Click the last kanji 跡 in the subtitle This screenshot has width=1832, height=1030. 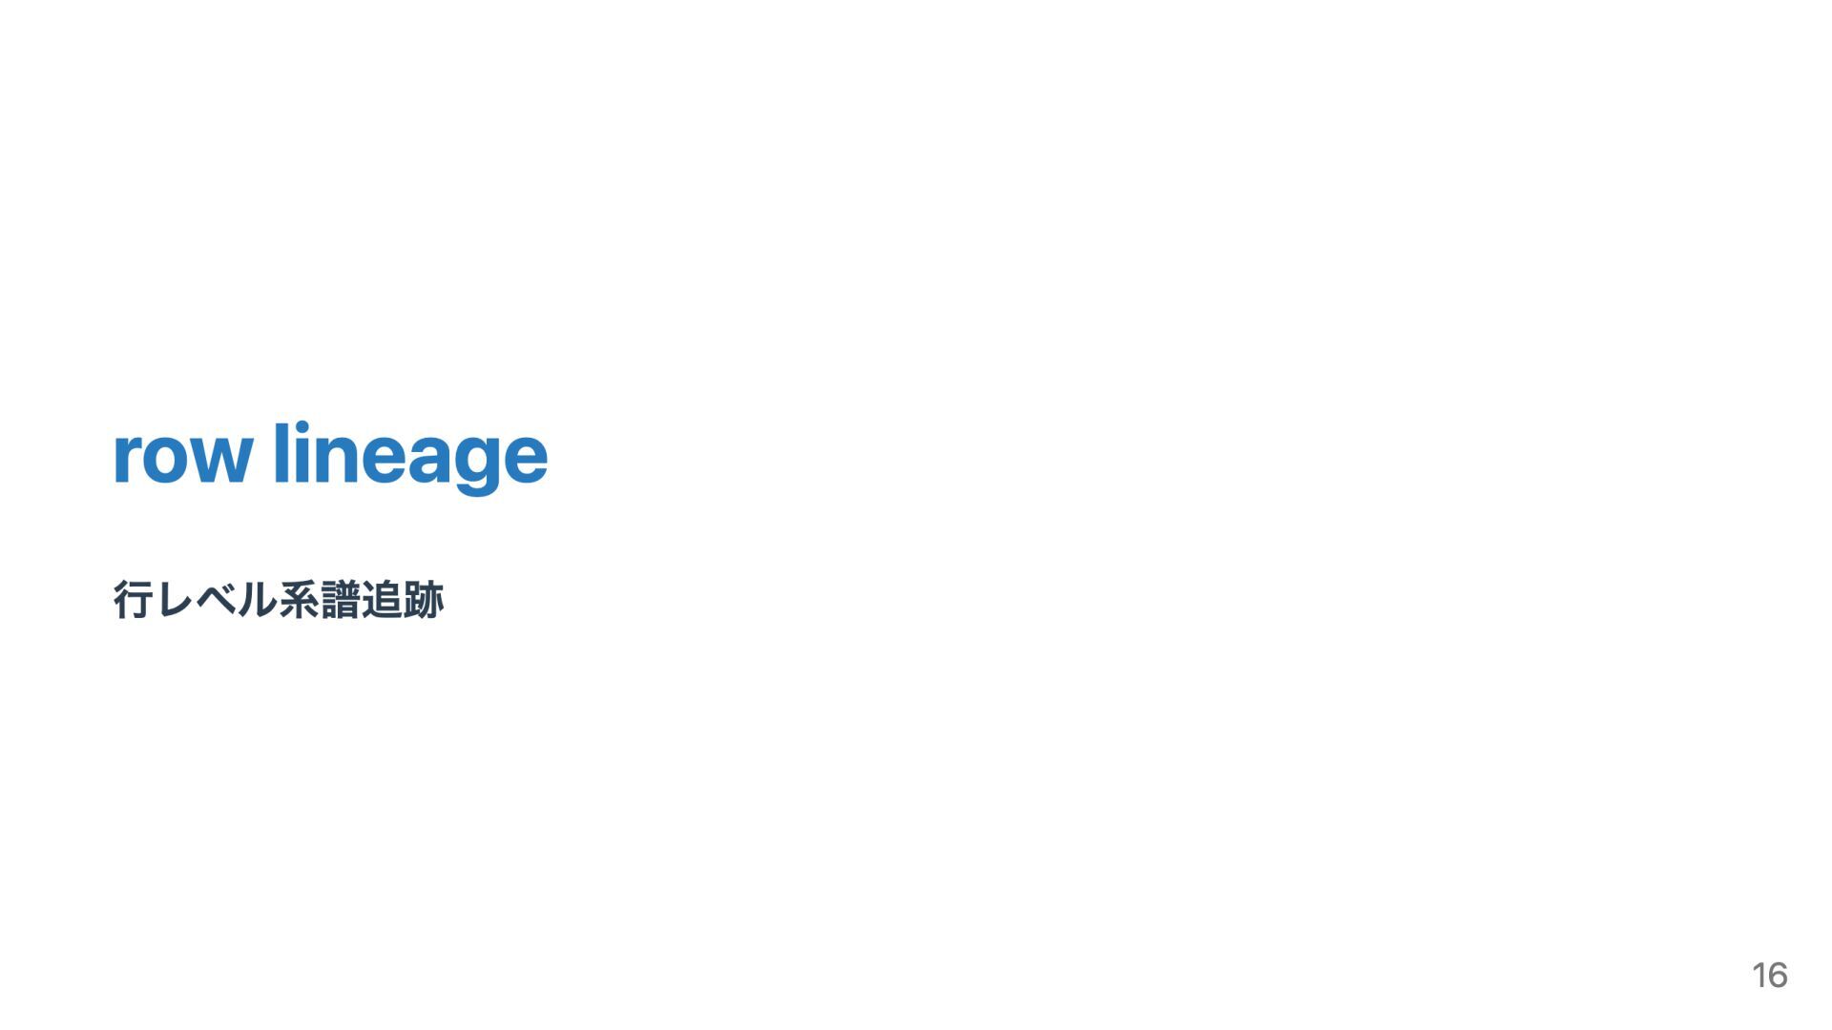tap(424, 600)
